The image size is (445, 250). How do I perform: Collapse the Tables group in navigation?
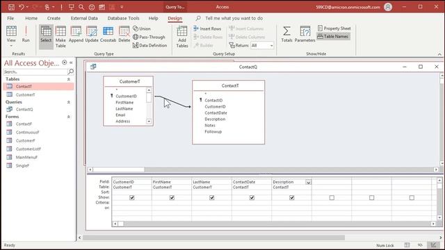(68, 79)
